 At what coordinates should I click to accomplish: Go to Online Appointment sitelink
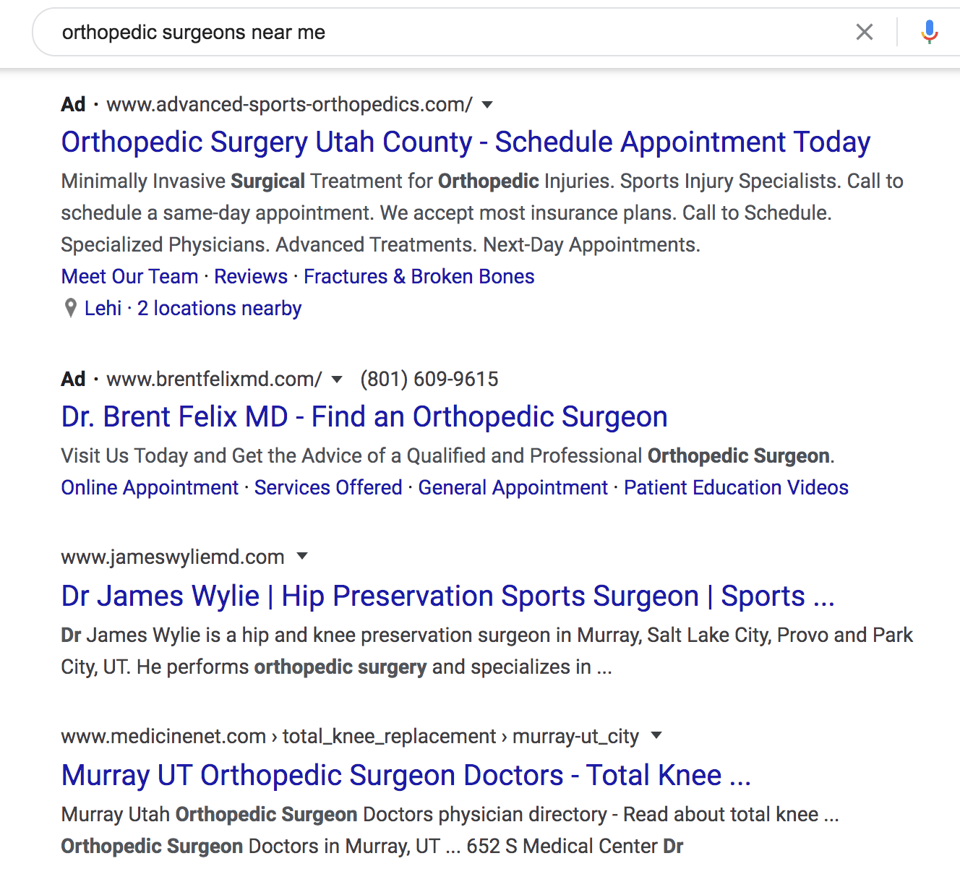150,488
